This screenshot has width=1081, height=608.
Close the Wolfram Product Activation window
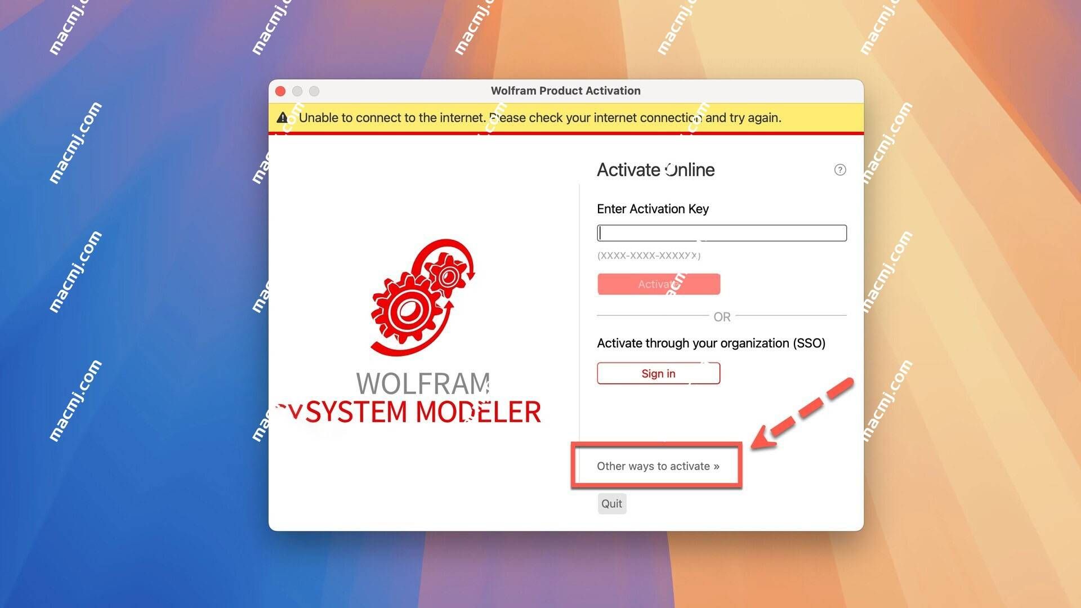[x=280, y=91]
